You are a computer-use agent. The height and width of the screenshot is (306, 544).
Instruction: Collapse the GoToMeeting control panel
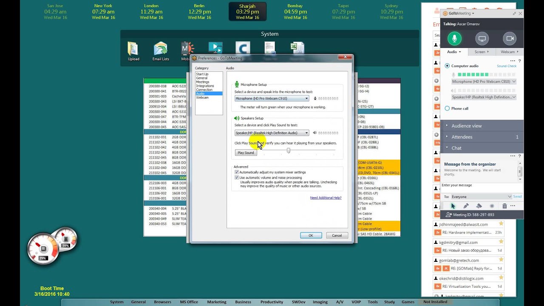pos(514,14)
